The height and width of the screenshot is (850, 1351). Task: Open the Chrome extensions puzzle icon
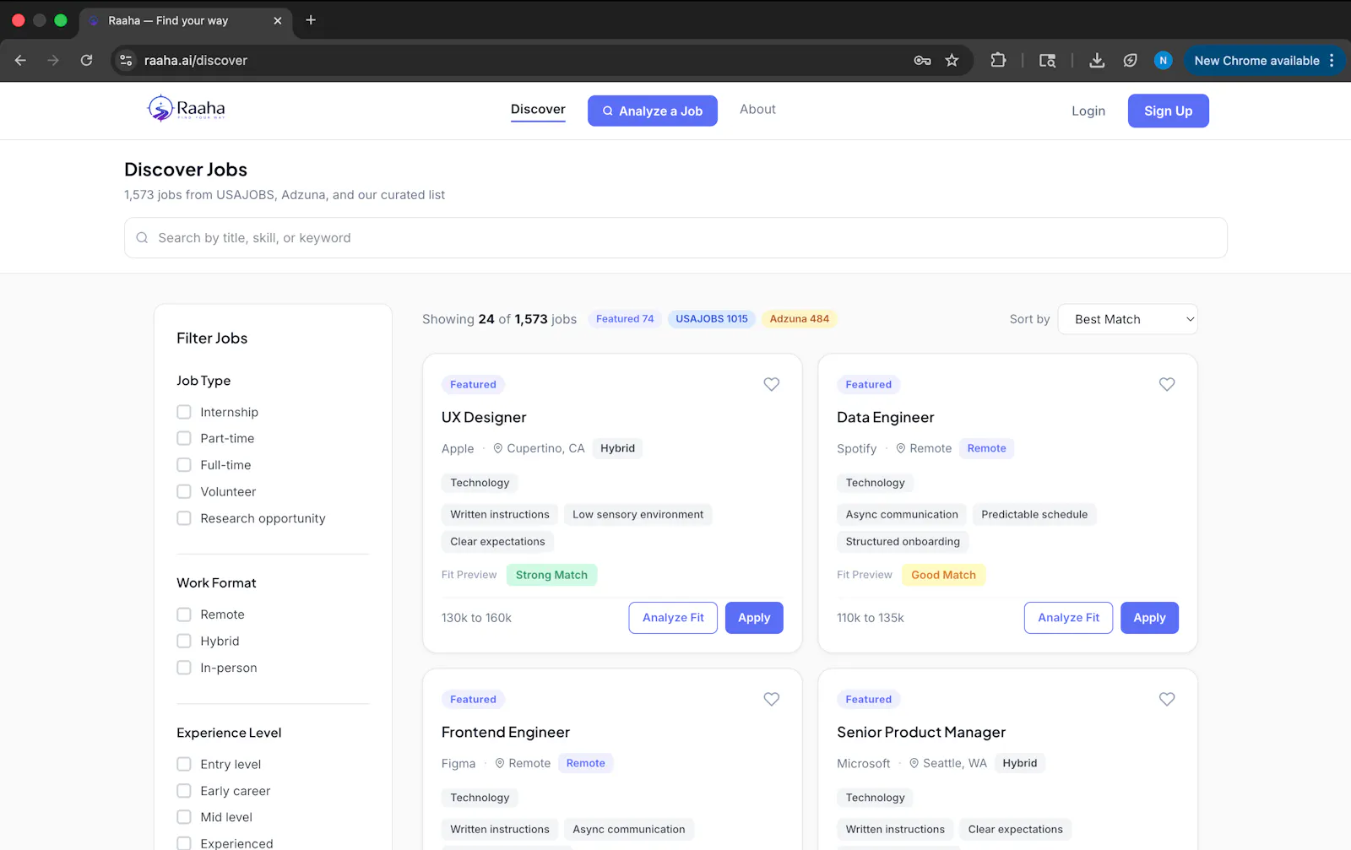click(998, 60)
